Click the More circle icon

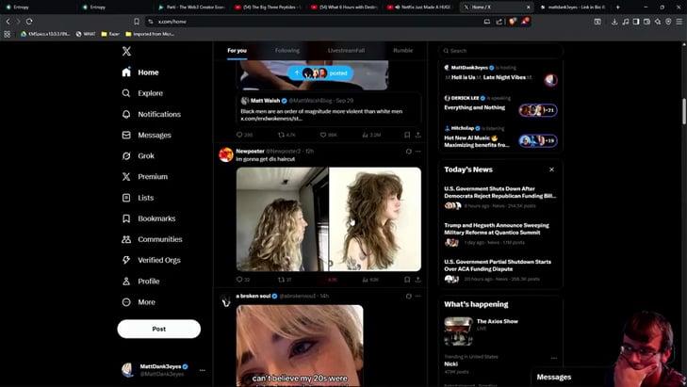(126, 302)
